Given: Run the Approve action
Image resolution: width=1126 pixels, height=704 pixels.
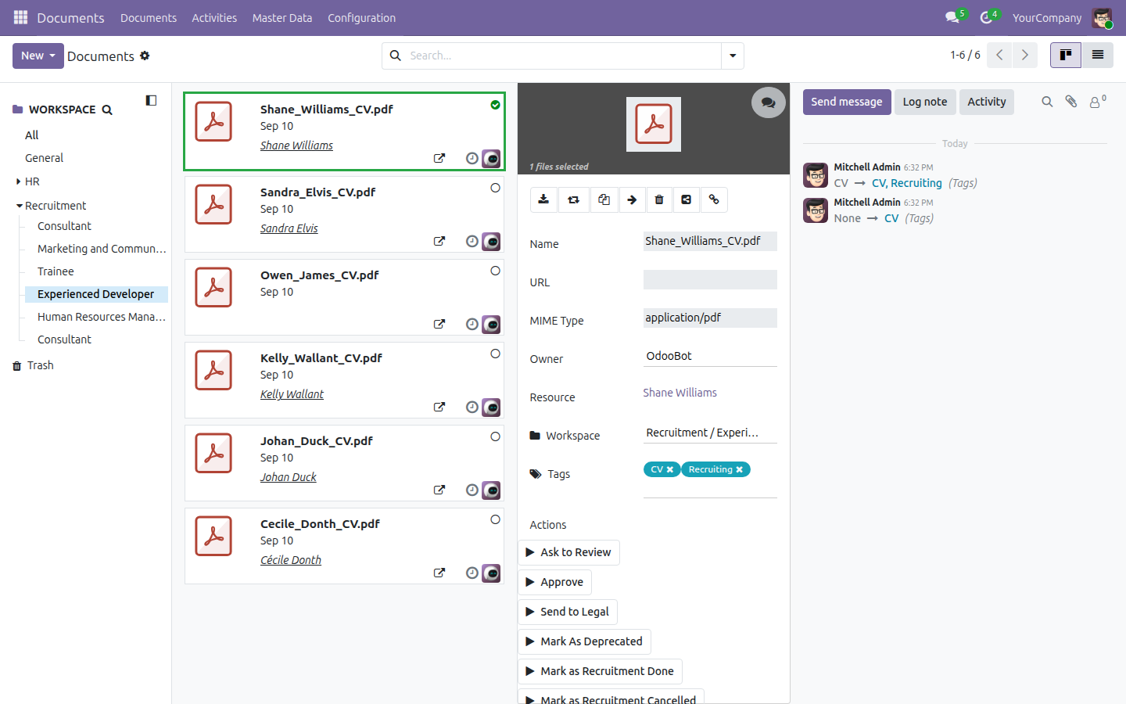Looking at the screenshot, I should tap(554, 582).
